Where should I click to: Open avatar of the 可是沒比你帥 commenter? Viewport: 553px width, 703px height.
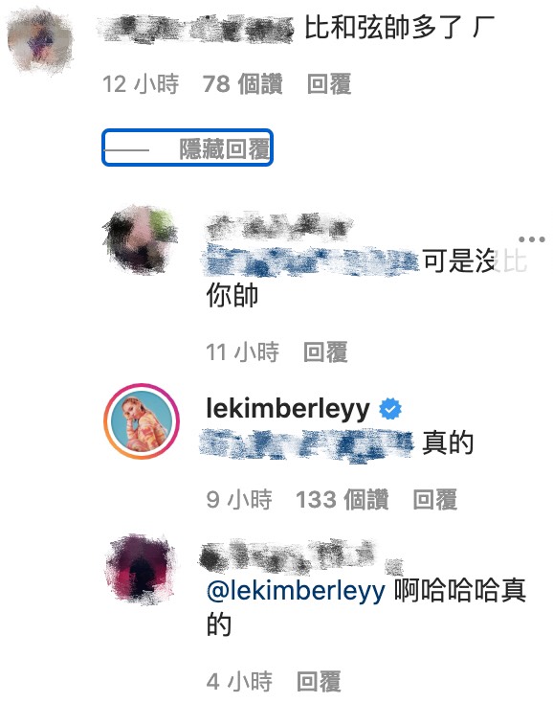point(141,239)
